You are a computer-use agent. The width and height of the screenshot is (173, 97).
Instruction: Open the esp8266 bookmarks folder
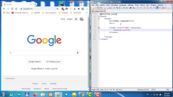(35, 13)
